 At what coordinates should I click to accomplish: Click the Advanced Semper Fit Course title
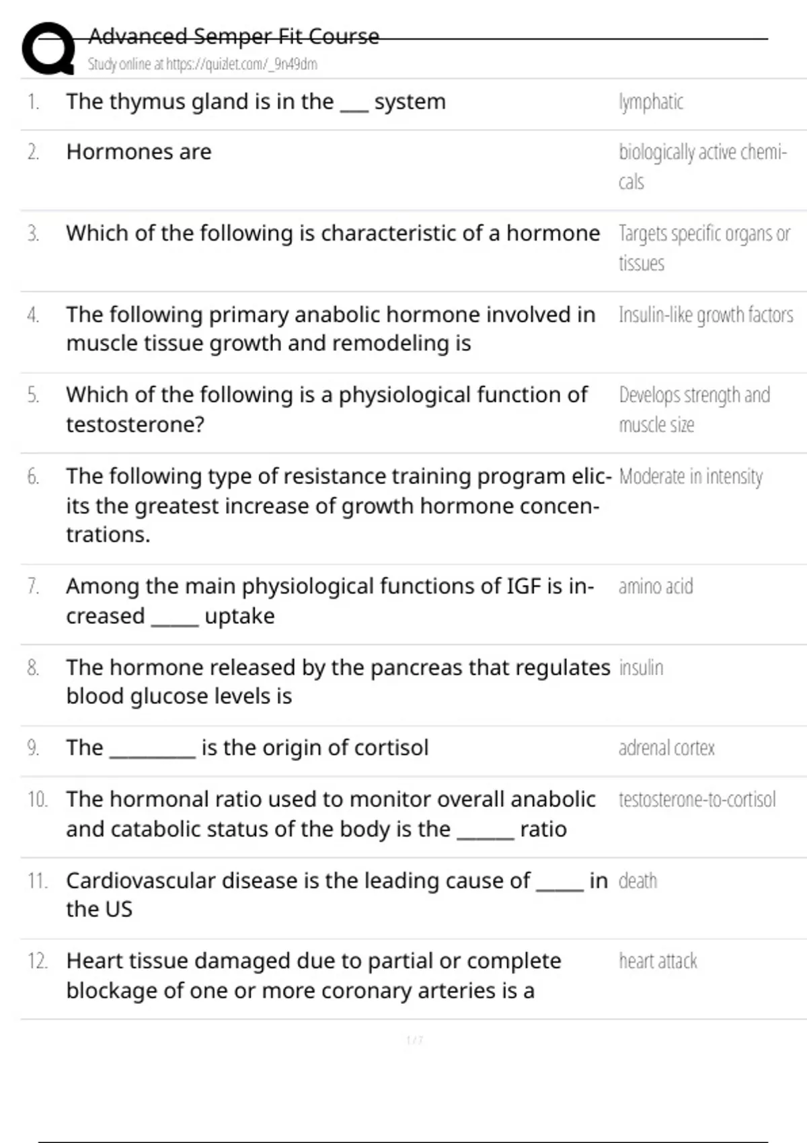(233, 36)
